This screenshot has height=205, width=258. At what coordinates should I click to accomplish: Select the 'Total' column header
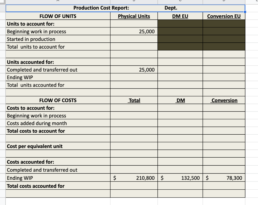134,100
